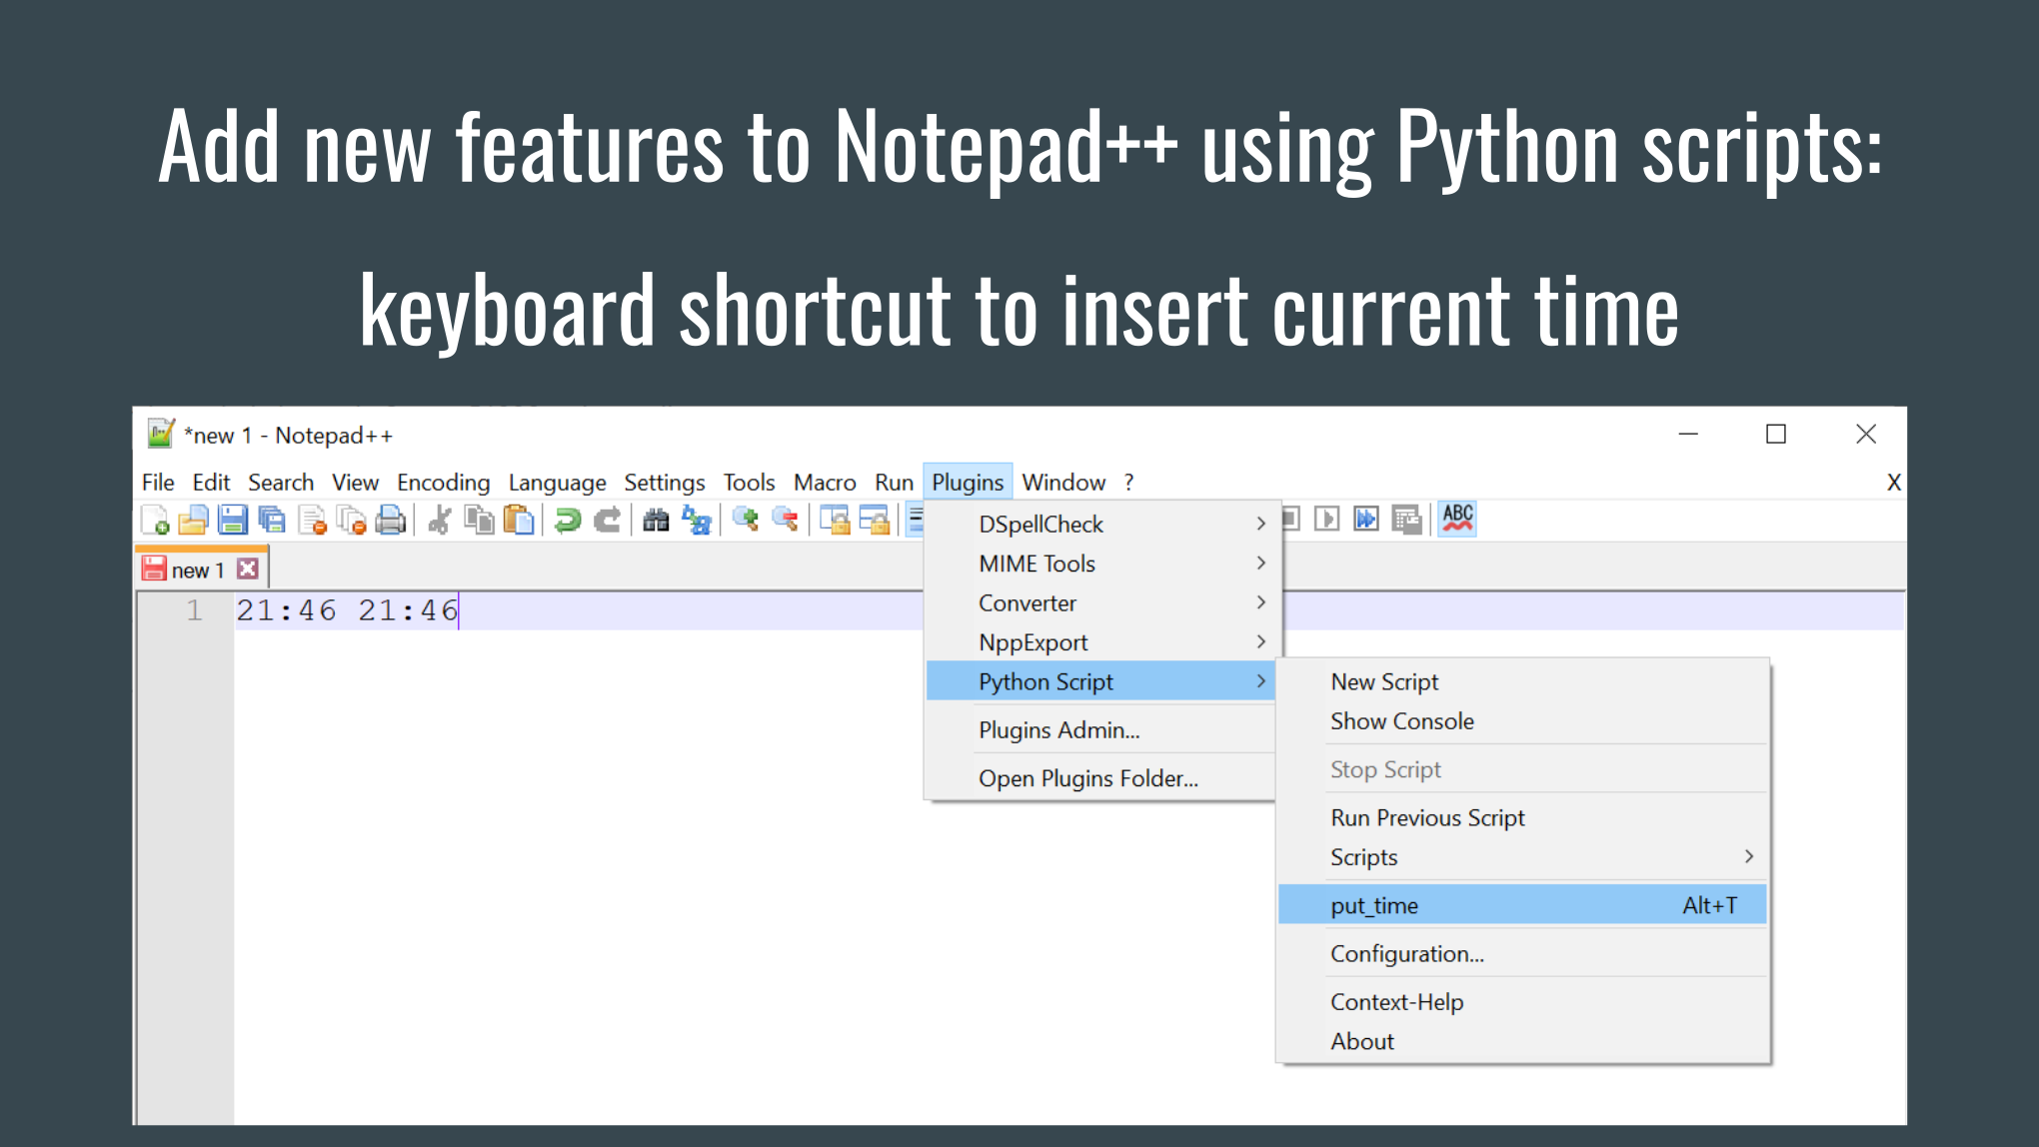Click the Spell Check ABC icon
2039x1147 pixels.
tap(1458, 519)
